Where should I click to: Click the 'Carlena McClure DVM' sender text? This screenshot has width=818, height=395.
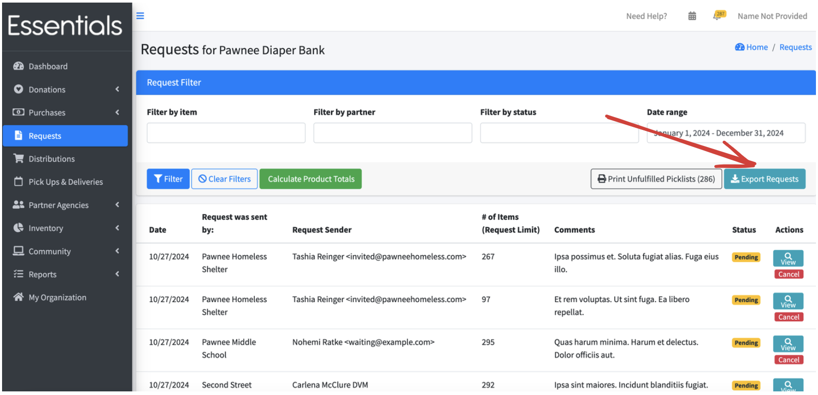click(330, 385)
